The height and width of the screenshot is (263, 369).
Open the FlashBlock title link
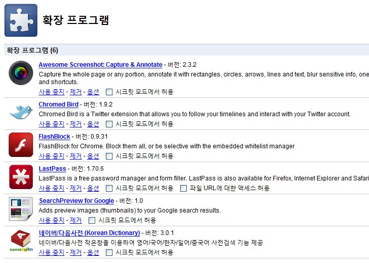point(54,137)
